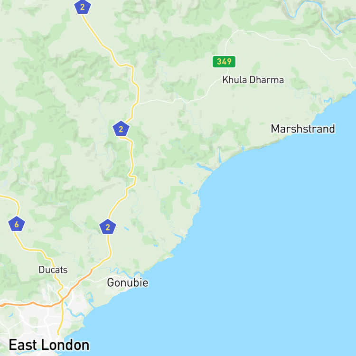Click where yellow route 2 meets the orange highway
Image resolution: width=356 pixels, height=356 pixels.
[x=92, y=270]
